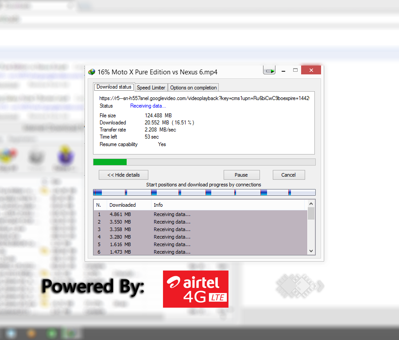Click the downloaded value '20.552 MB ( 16.51 % )'
Viewport: 399px width, 340px height.
(x=170, y=123)
